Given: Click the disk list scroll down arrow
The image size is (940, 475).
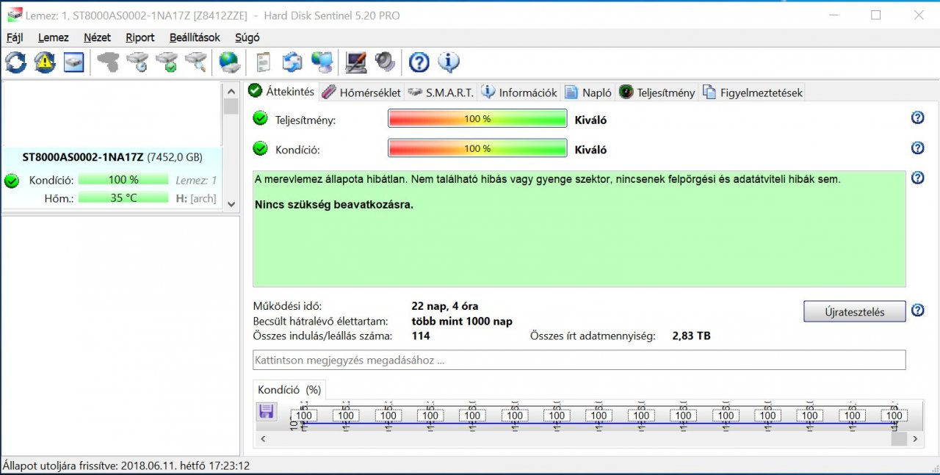Looking at the screenshot, I should point(231,205).
